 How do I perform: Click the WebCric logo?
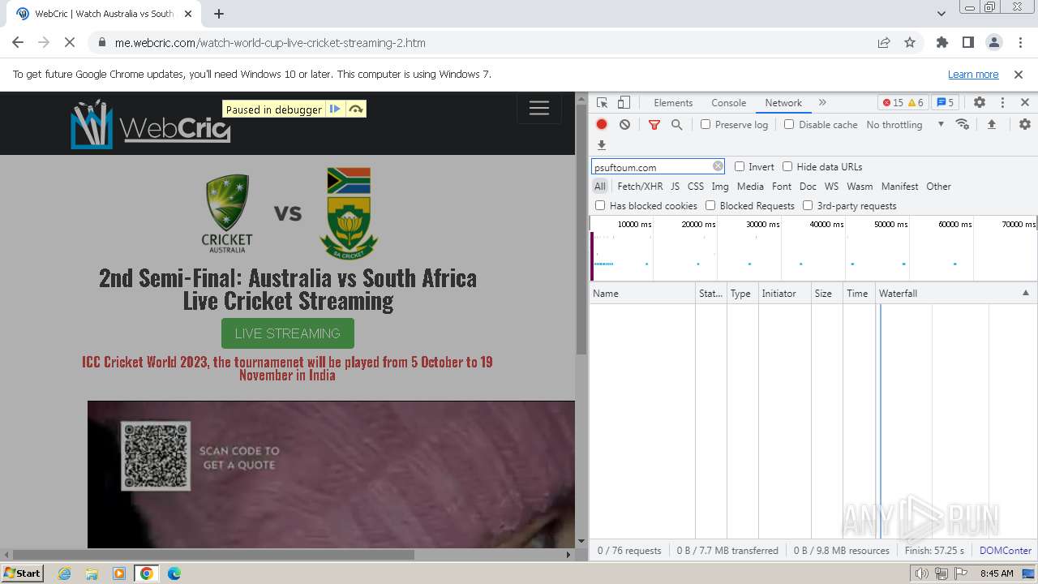point(151,124)
